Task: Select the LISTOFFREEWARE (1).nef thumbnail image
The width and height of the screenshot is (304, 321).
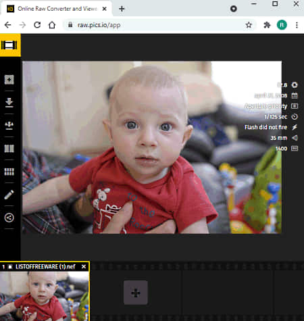Action: click(45, 296)
